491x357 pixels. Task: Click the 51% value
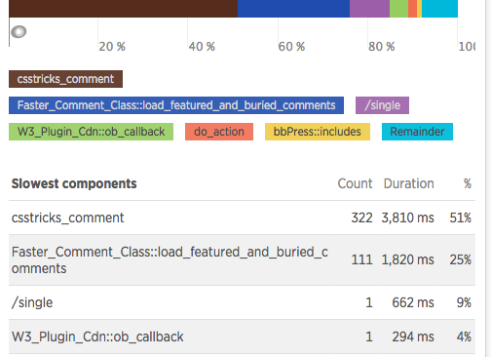coord(461,218)
